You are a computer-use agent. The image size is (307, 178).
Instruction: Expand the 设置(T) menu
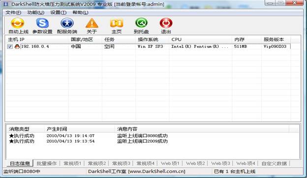pos(59,12)
